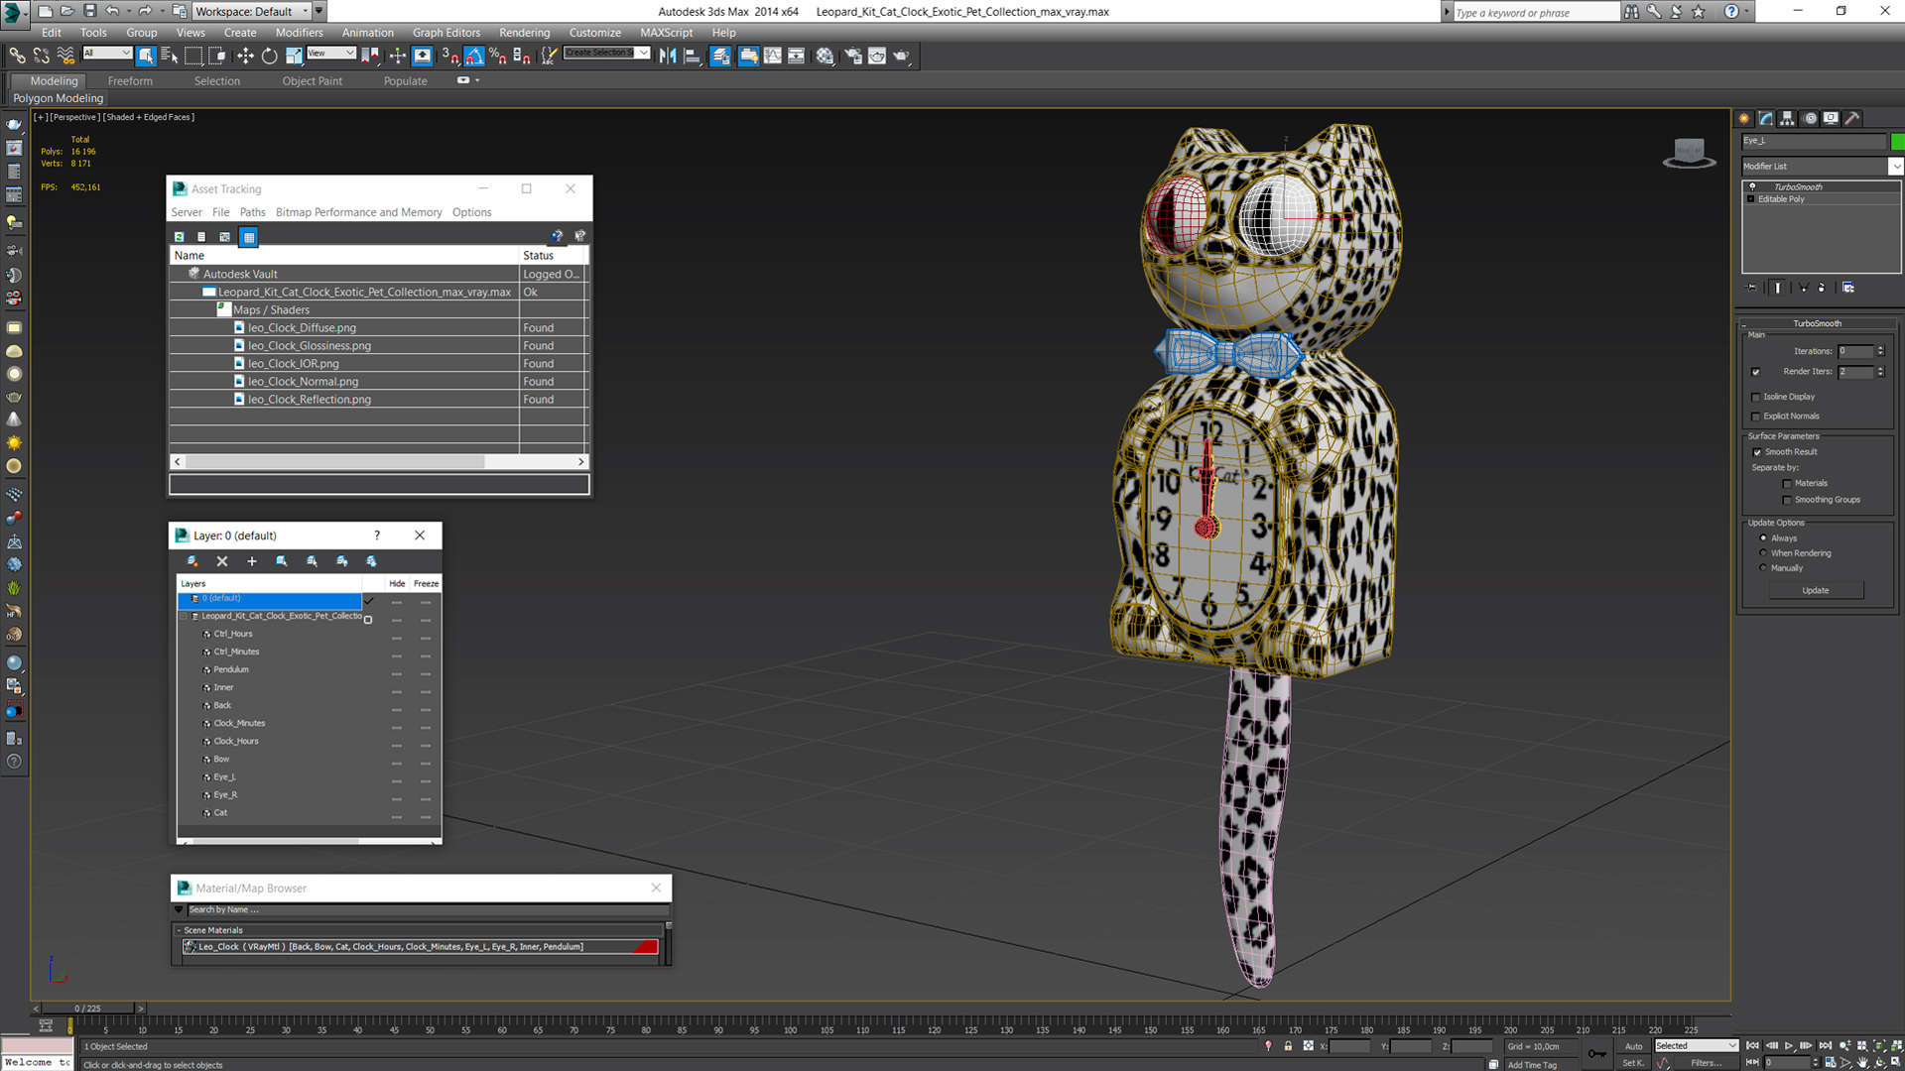Enable Smoothing Groups checkbox
Image resolution: width=1905 pixels, height=1071 pixels.
(1788, 500)
